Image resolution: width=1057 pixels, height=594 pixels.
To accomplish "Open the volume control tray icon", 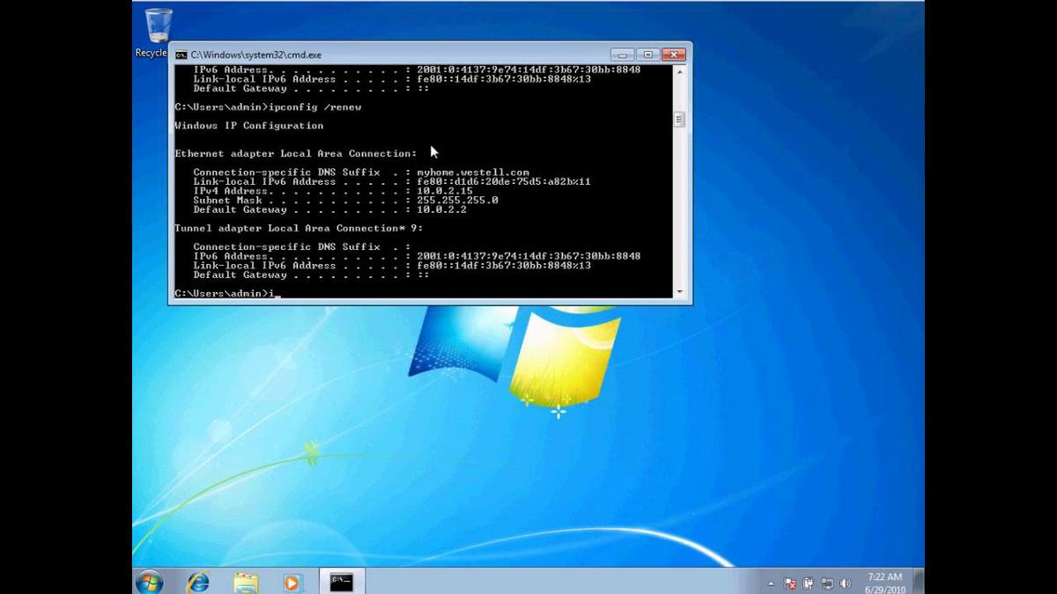I will pos(846,583).
